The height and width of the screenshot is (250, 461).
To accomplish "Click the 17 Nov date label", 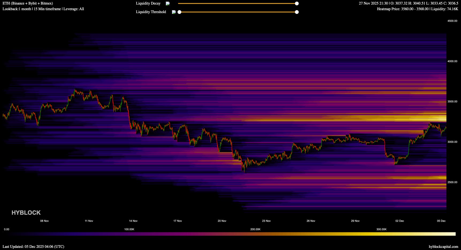I will (x=178, y=221).
